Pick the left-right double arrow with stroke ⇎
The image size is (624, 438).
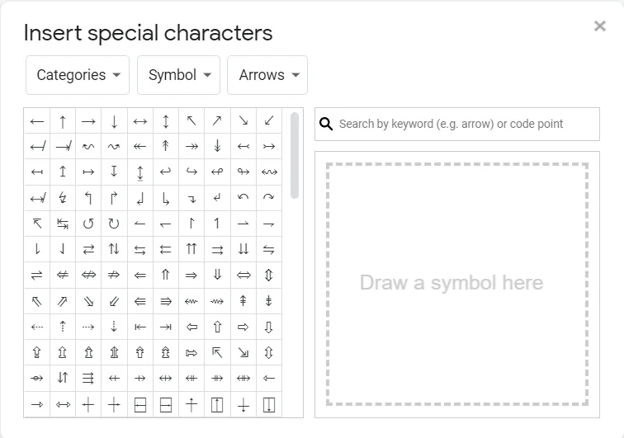(88, 276)
